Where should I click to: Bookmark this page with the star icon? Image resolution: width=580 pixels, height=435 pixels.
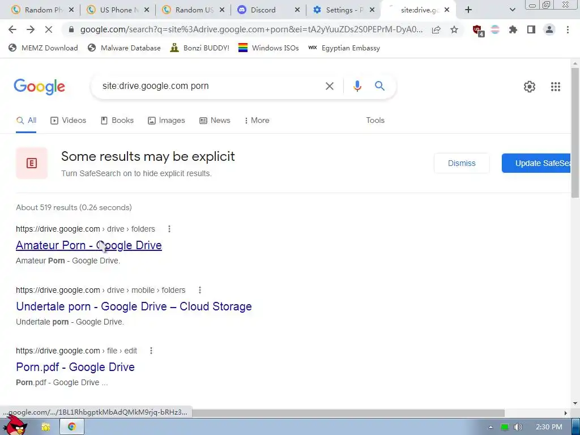454,29
